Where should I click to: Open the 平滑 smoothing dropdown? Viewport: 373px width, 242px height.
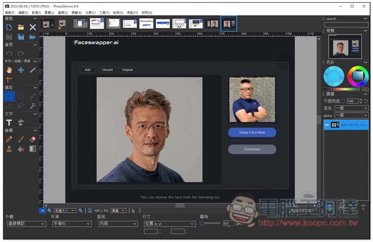(x=71, y=224)
